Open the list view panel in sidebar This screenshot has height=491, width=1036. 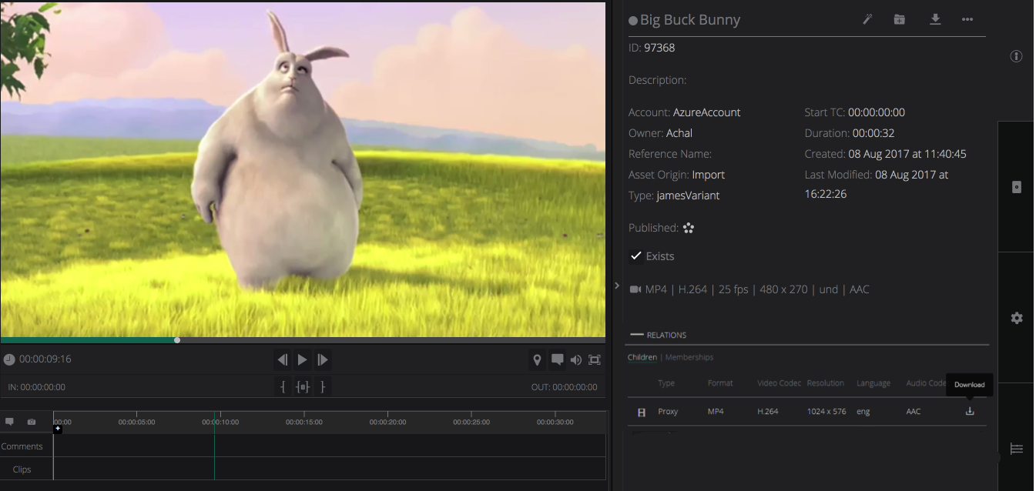[1017, 449]
